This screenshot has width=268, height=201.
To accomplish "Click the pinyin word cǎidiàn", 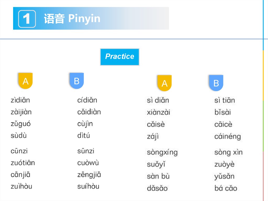I will [89, 112].
